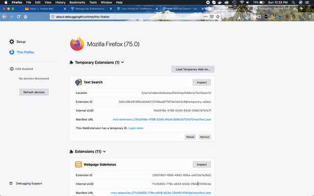Click the sidebar toggle toolbar icon
The width and height of the screenshot is (314, 196).
tap(259, 17)
